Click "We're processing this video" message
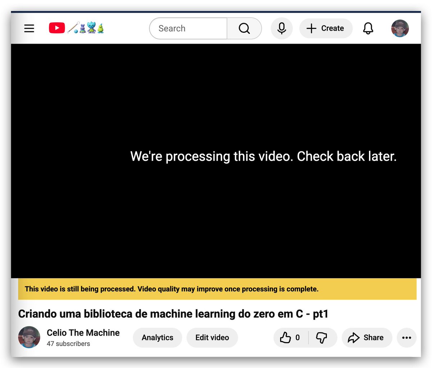 tap(263, 156)
